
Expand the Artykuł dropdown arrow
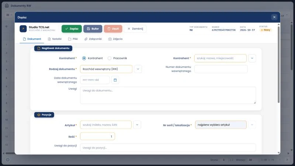click(137, 125)
